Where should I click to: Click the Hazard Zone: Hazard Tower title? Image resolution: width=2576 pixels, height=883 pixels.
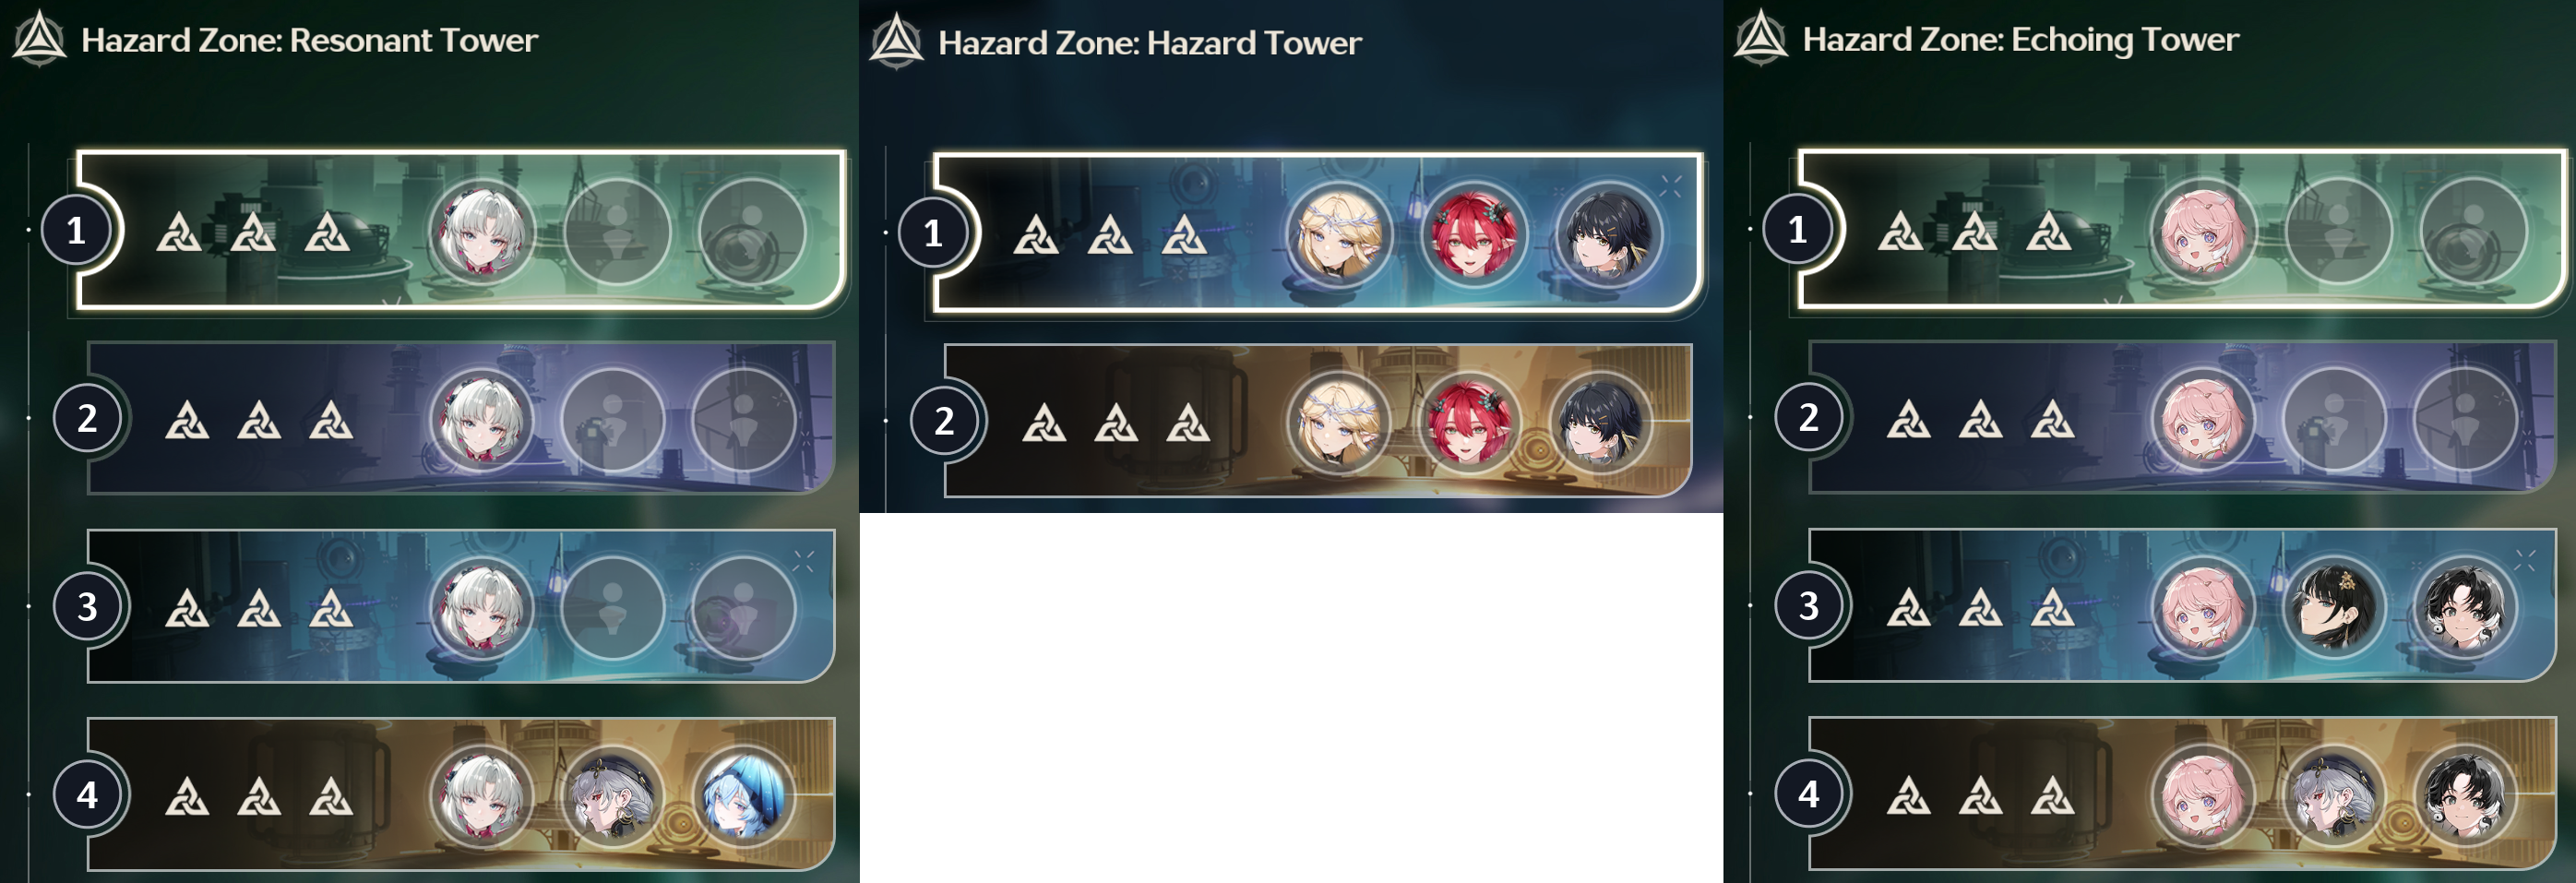[1150, 43]
